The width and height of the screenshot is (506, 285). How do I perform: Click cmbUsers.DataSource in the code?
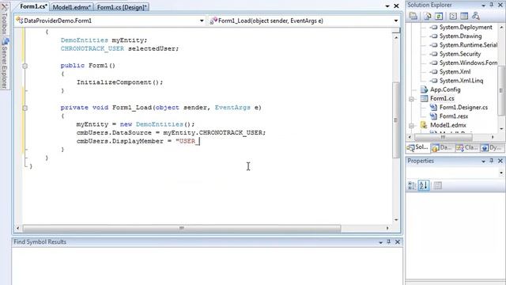[114, 132]
